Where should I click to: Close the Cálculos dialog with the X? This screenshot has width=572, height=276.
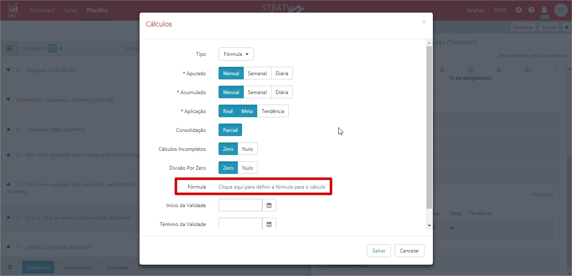(x=424, y=22)
